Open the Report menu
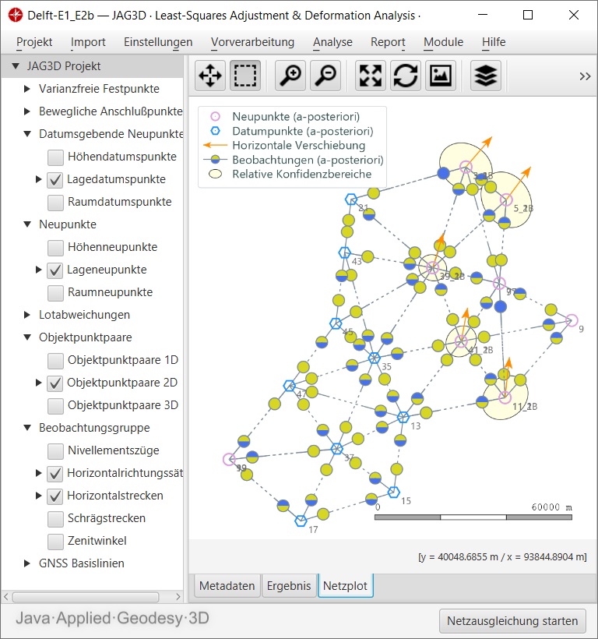The height and width of the screenshot is (639, 598). [388, 42]
